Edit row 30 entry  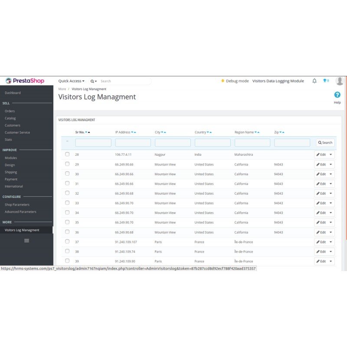pos(321,174)
